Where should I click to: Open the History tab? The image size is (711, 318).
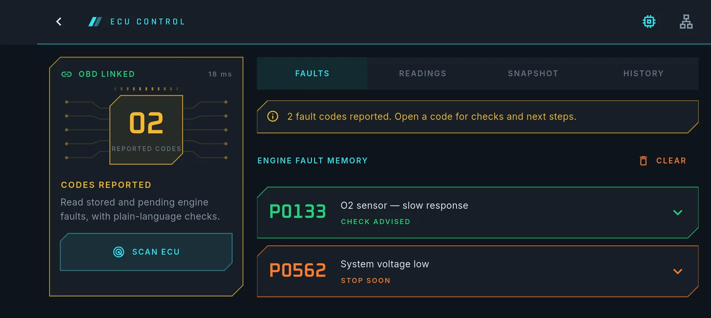click(643, 74)
